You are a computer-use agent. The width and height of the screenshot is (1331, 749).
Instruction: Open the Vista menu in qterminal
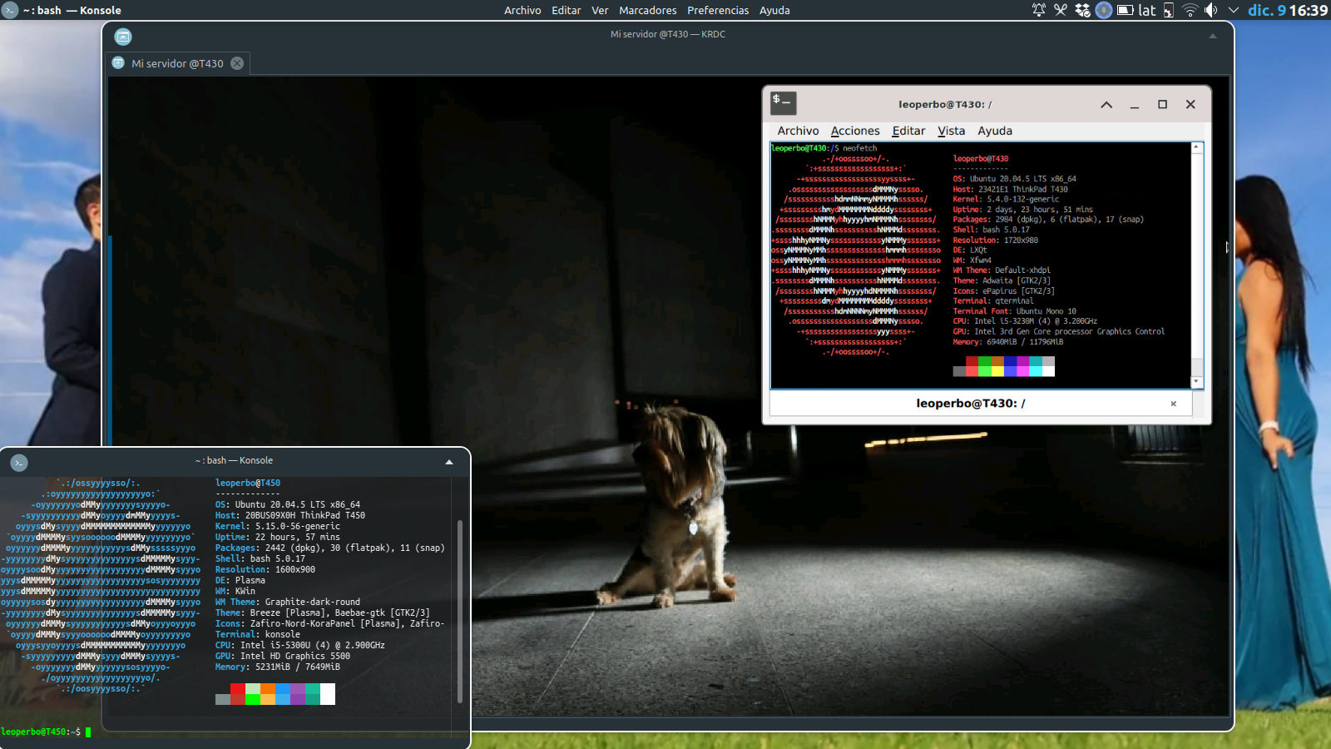pos(951,131)
